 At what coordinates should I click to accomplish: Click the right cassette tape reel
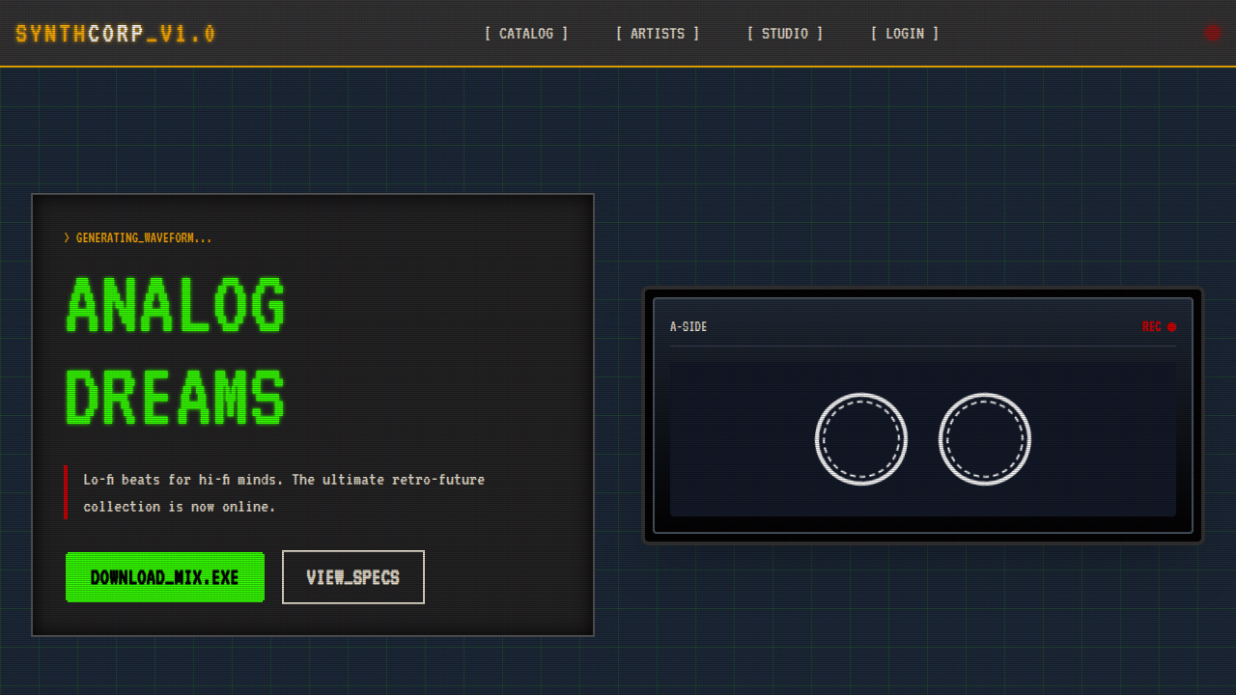[985, 439]
